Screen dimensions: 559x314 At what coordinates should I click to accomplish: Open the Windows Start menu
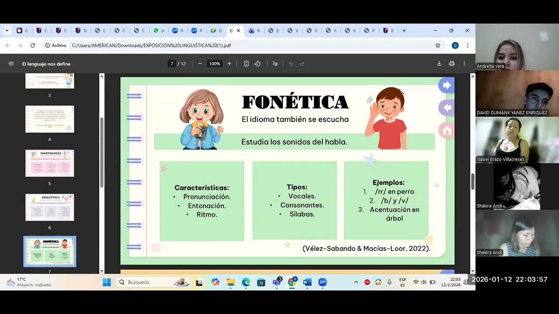pyautogui.click(x=107, y=282)
